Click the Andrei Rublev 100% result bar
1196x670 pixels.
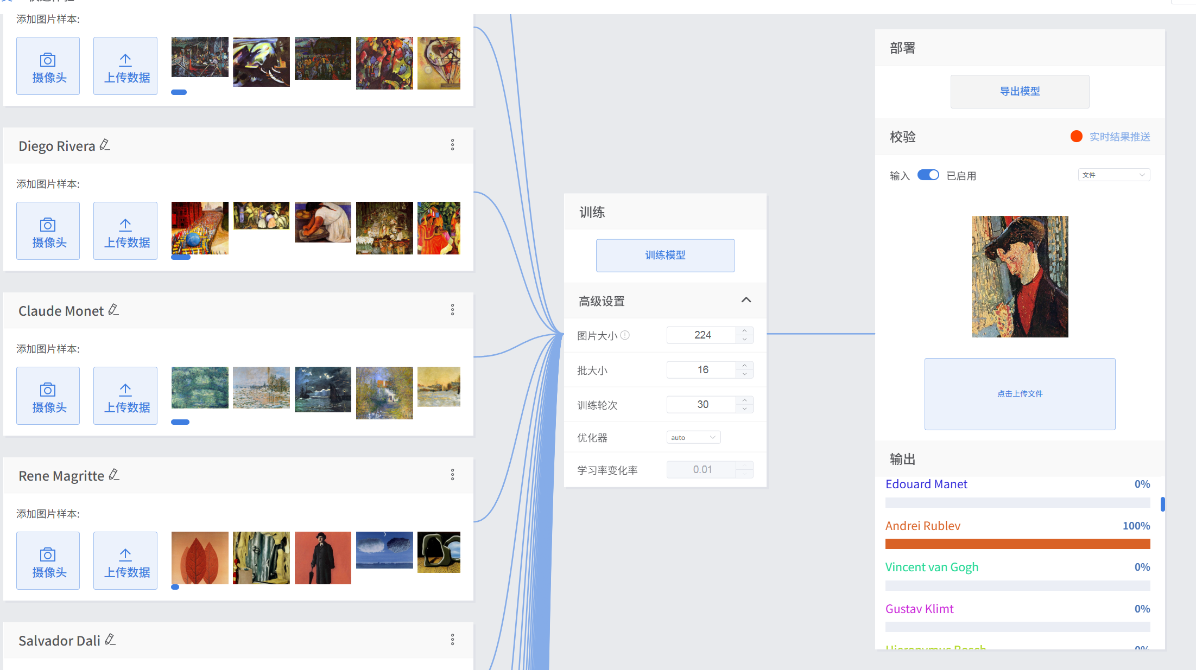pyautogui.click(x=1017, y=544)
